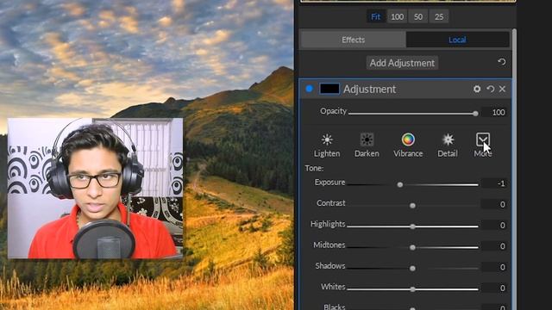Select the Darken preset icon
Screen dimensions: 552x310
click(367, 139)
